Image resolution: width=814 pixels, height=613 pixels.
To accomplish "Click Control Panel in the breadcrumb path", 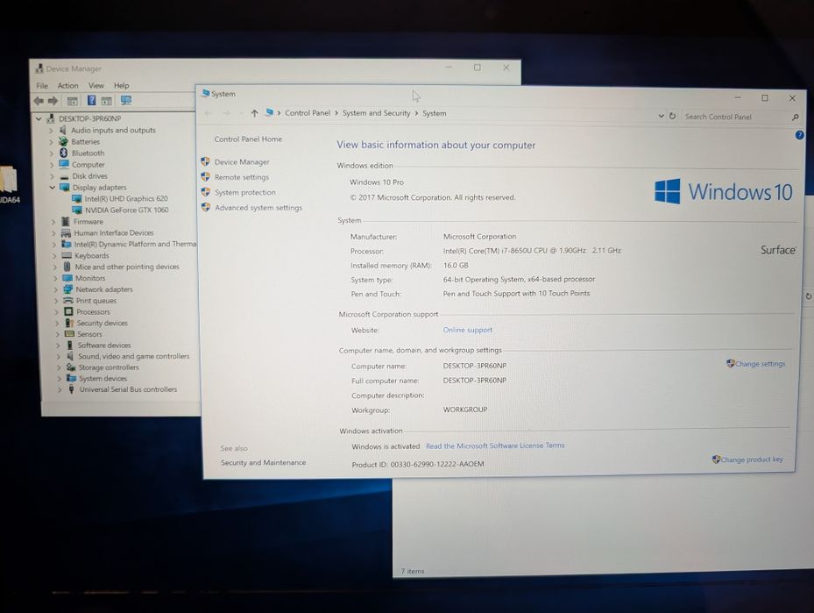I will 308,113.
